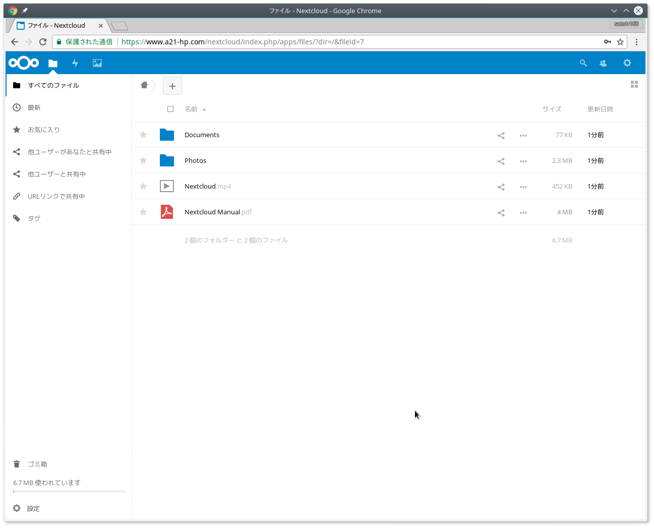
Task: Open more actions menu for Photos
Action: tap(523, 161)
